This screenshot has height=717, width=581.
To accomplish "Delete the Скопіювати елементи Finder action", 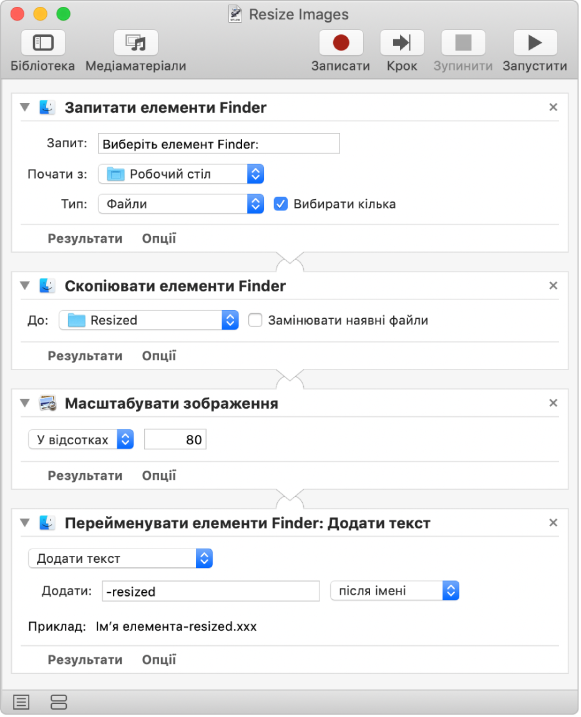I will [x=553, y=286].
